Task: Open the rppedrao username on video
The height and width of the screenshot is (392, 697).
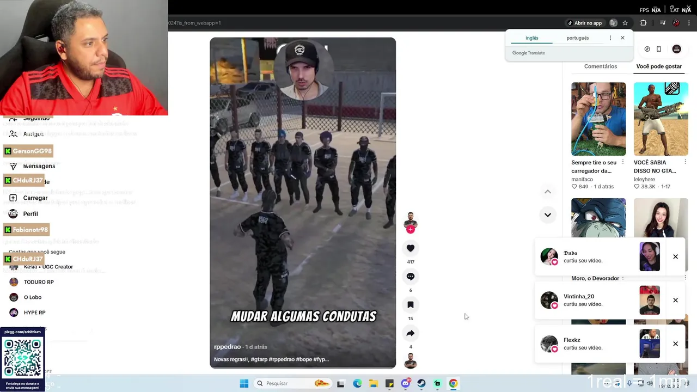Action: point(227,347)
